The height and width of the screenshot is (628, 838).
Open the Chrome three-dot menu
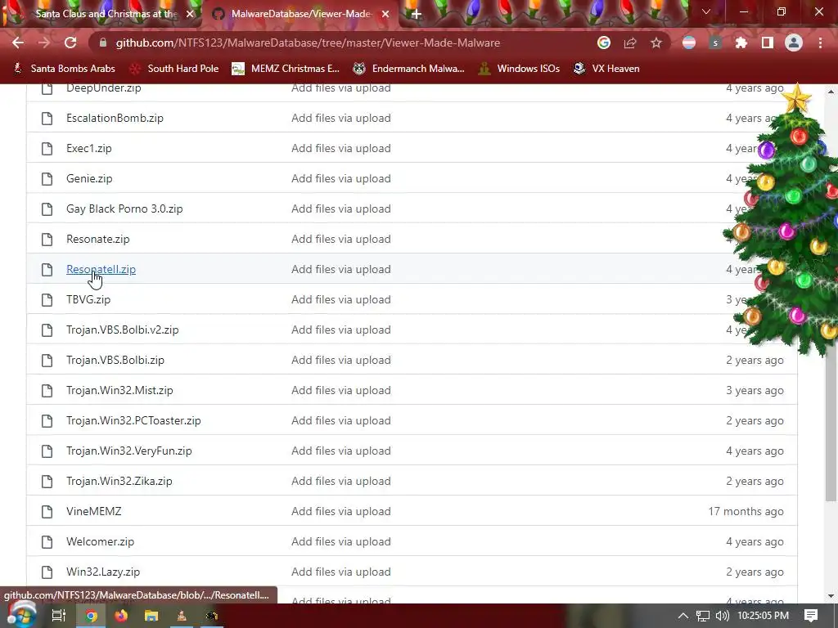820,43
